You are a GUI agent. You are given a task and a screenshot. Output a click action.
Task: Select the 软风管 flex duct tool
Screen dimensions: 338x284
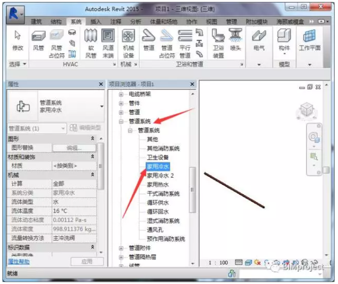click(91, 44)
